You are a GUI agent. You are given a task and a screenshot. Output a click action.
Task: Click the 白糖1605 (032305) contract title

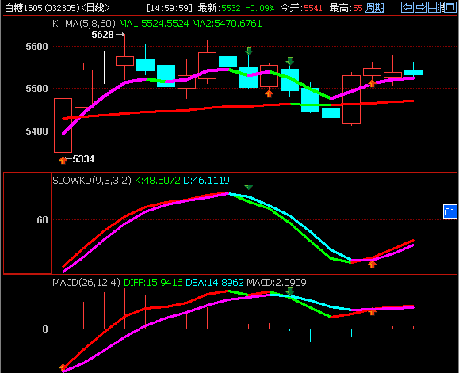(43, 8)
